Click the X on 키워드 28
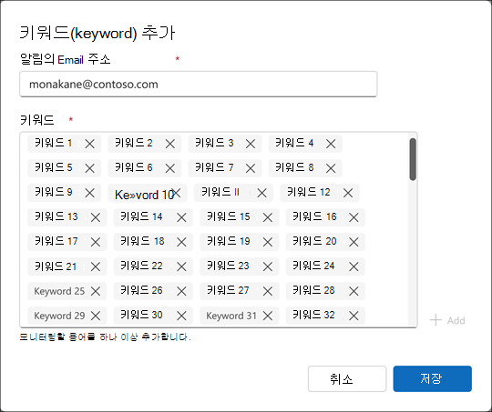 coord(354,291)
